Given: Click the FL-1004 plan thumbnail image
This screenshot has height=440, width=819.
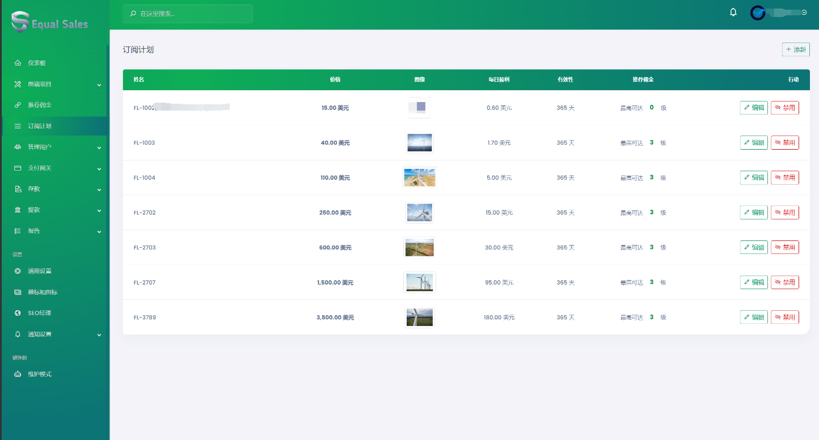Looking at the screenshot, I should tap(420, 177).
